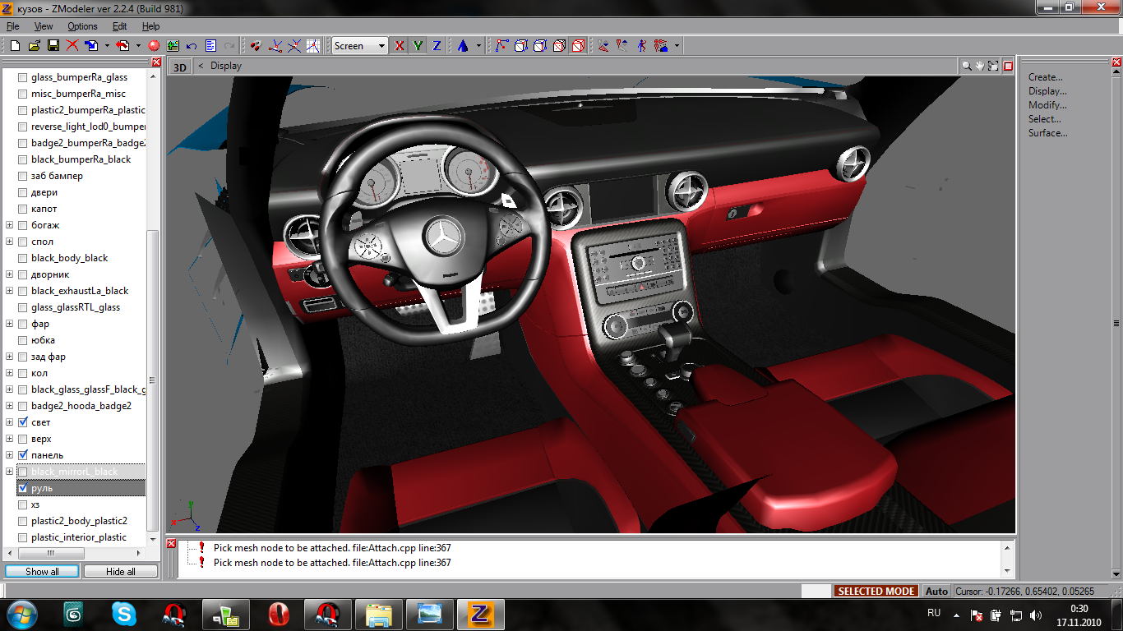1123x631 pixels.
Task: Open the Materials editor red sphere icon
Action: point(154,46)
